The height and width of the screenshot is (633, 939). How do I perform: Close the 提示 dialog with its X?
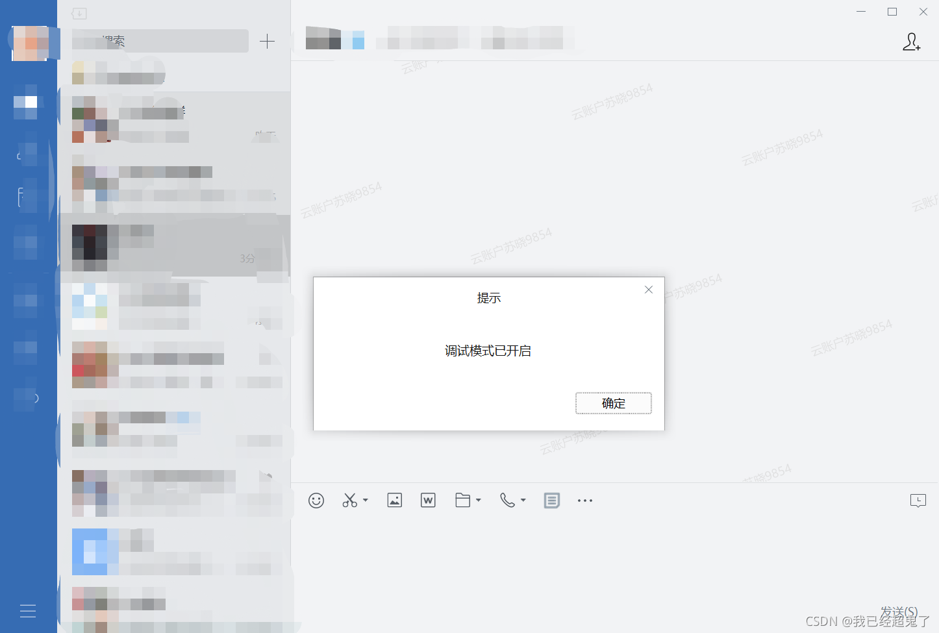[649, 290]
